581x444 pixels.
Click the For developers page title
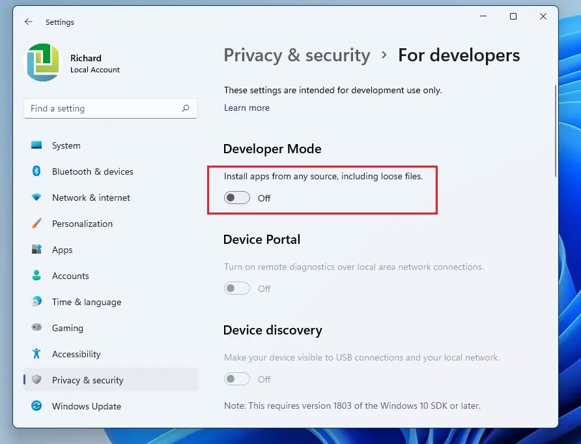pyautogui.click(x=459, y=55)
